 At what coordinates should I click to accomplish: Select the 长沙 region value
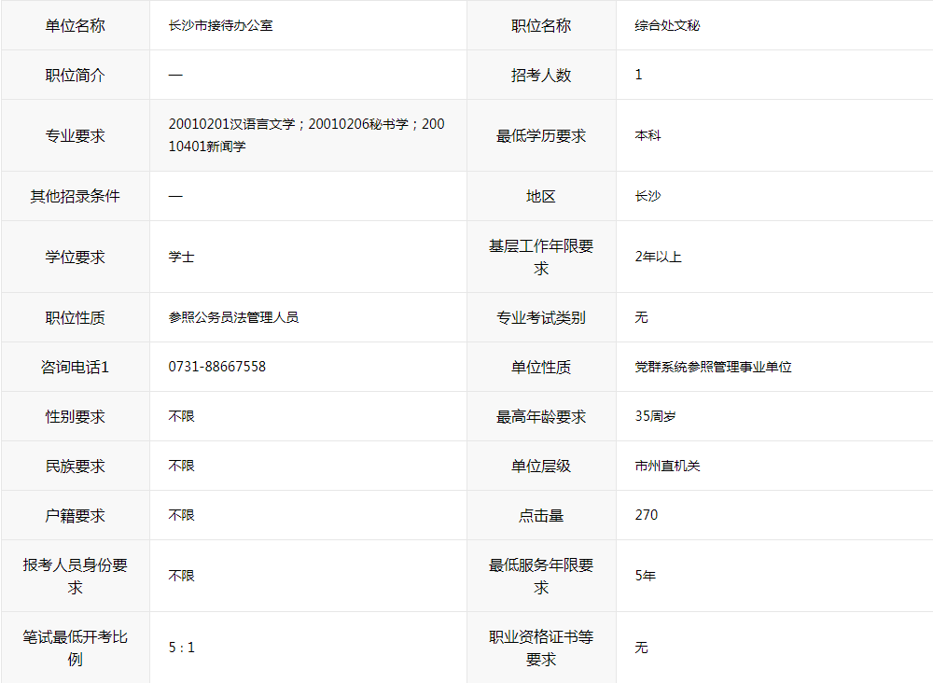648,196
